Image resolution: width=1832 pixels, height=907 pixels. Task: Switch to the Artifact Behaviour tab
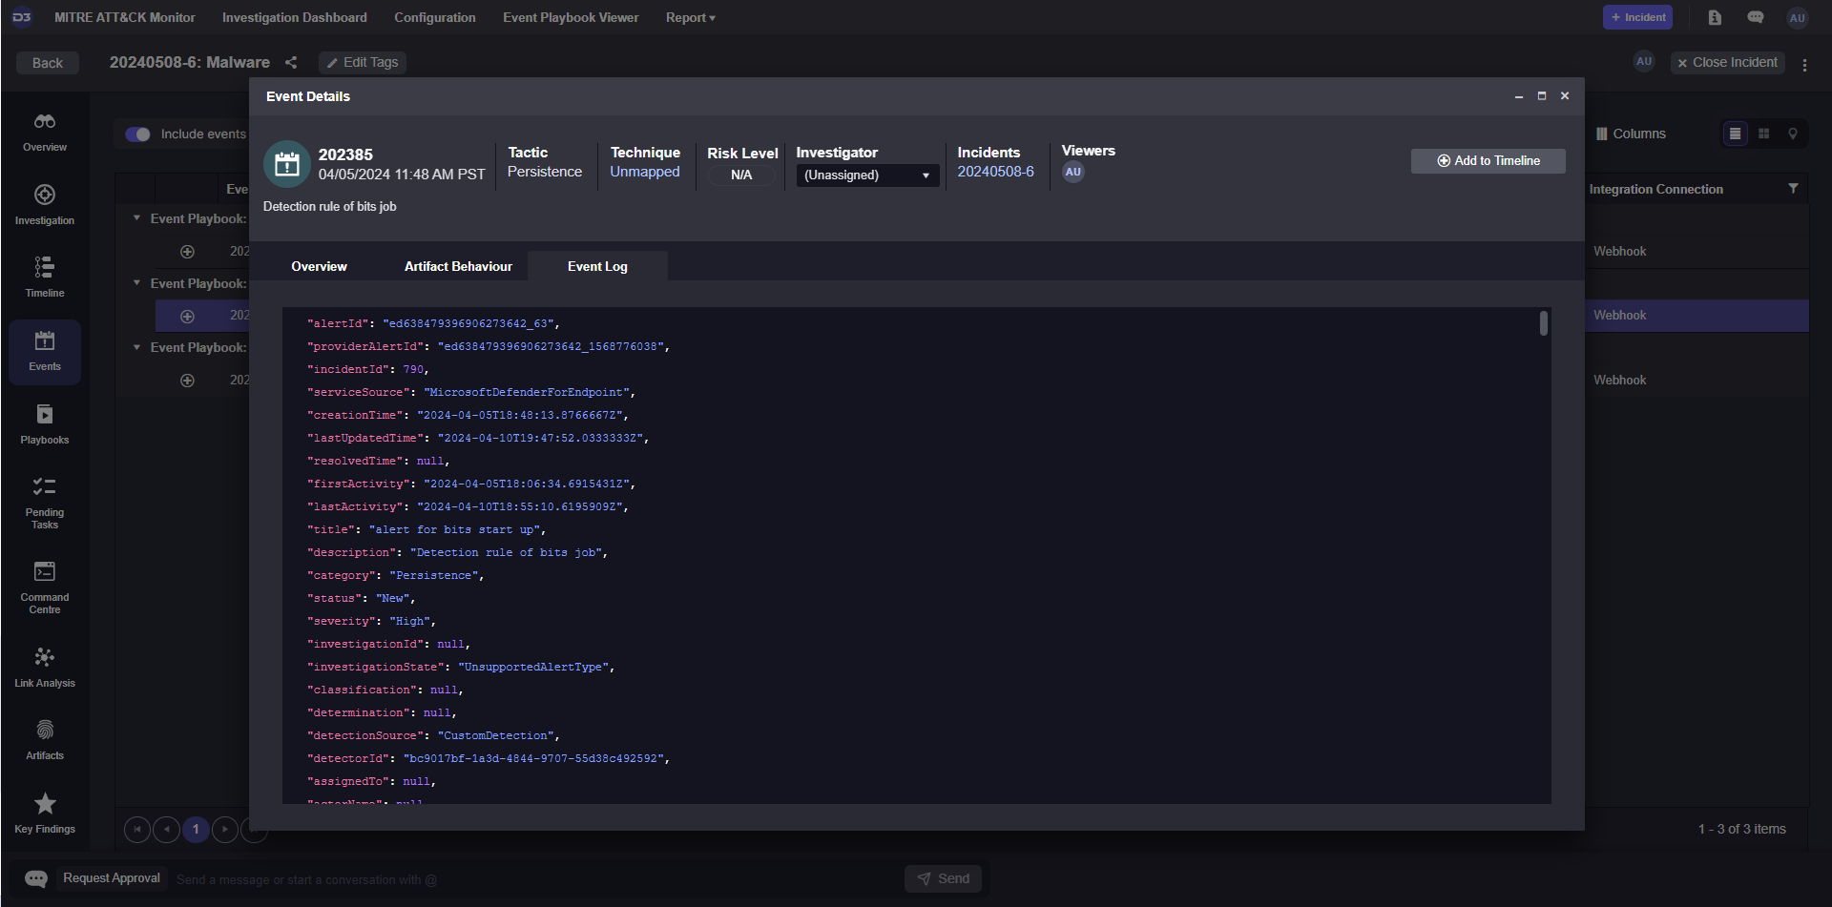click(x=458, y=266)
